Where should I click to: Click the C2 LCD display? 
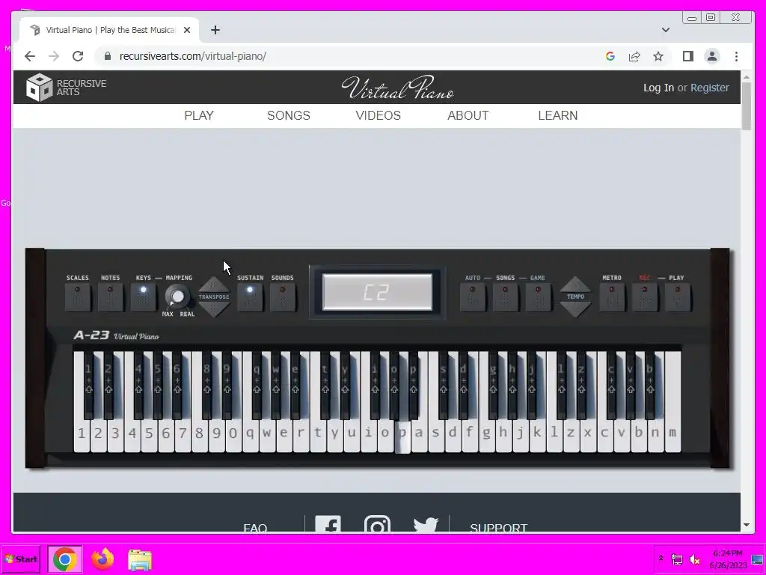click(x=377, y=292)
